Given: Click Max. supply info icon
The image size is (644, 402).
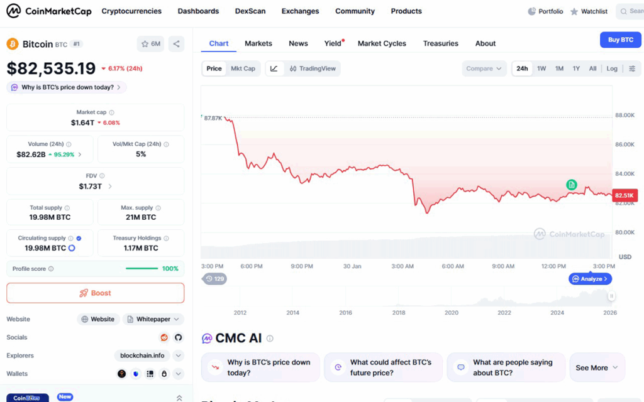Looking at the screenshot, I should click(x=158, y=208).
